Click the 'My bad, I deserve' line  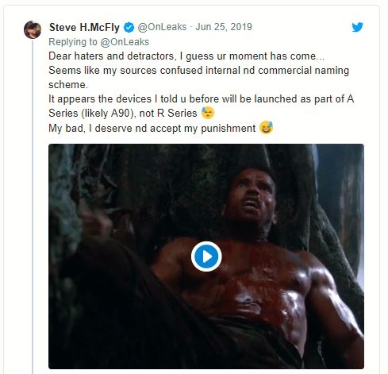(152, 129)
